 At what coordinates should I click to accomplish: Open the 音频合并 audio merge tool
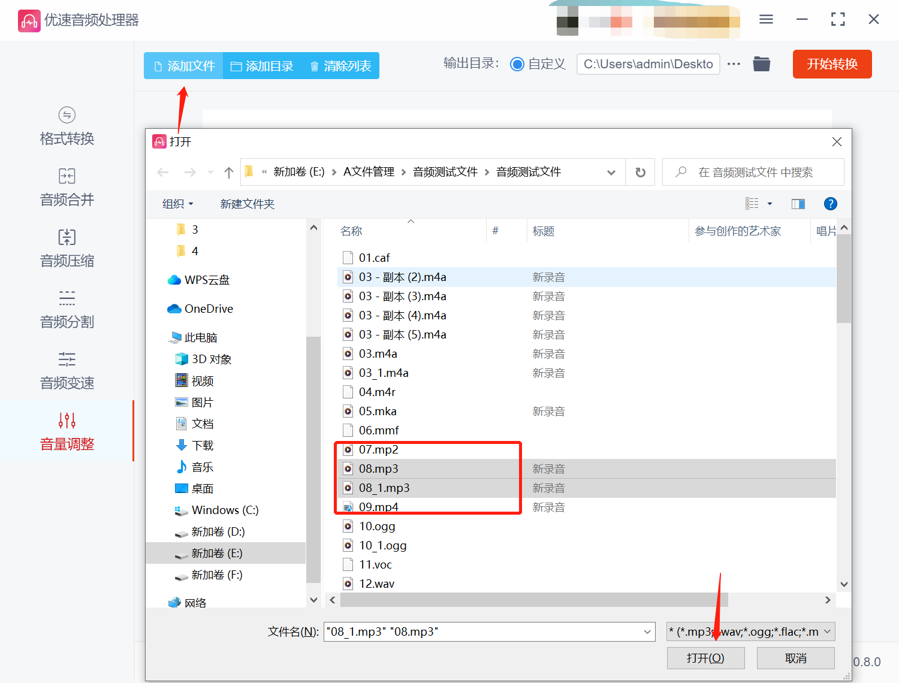pos(67,188)
